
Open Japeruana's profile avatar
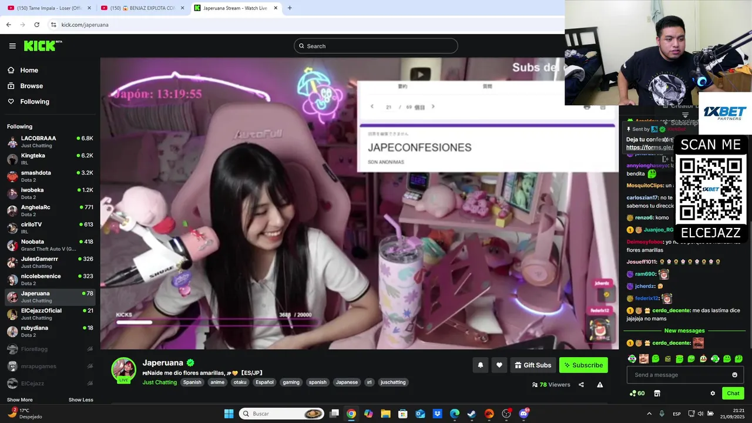(x=123, y=370)
